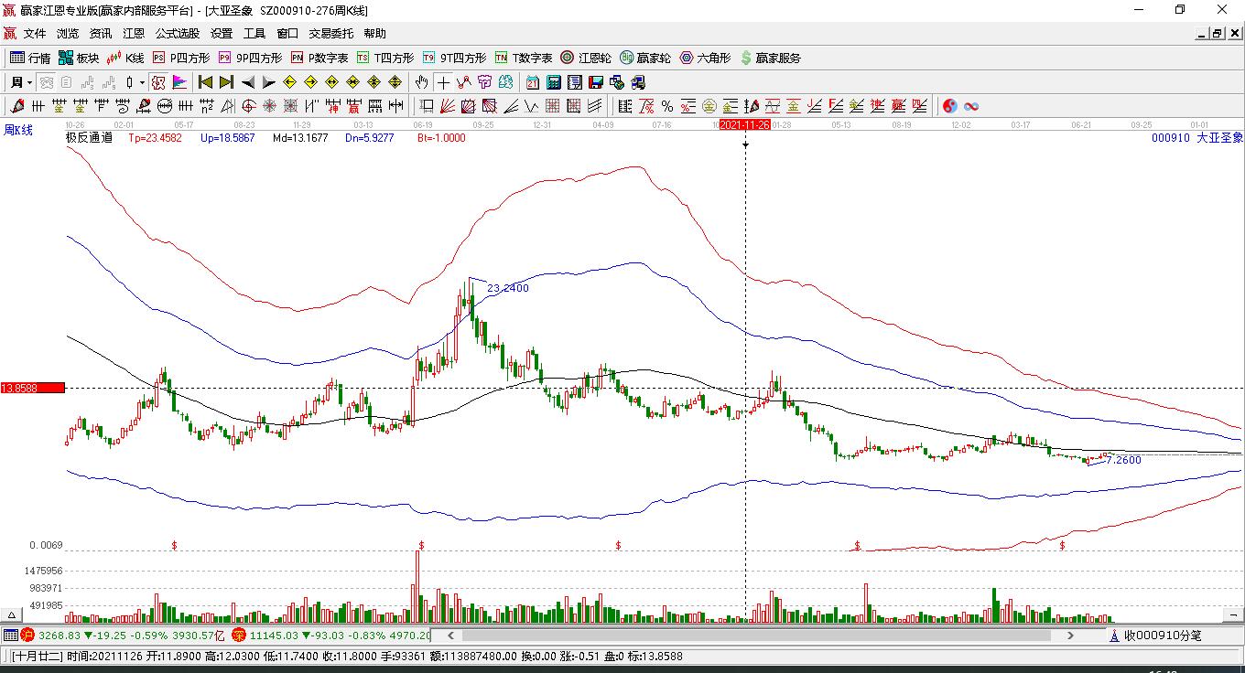Screen dimensions: 1245x673
Task: Open the calculator icon
Action: click(553, 82)
